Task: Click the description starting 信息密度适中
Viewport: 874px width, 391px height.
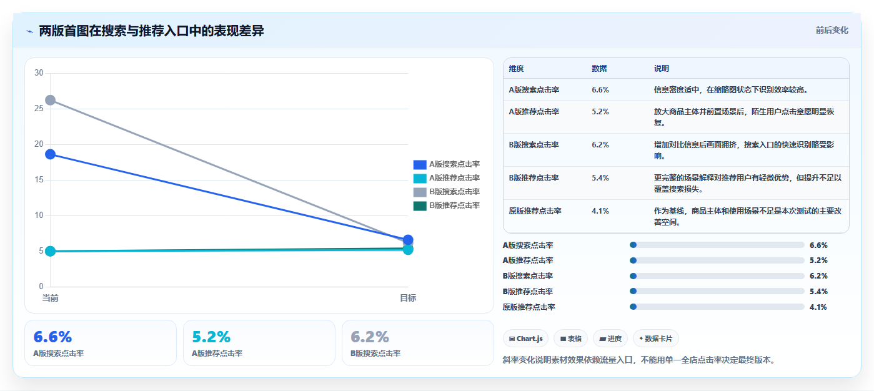Action: [x=731, y=89]
